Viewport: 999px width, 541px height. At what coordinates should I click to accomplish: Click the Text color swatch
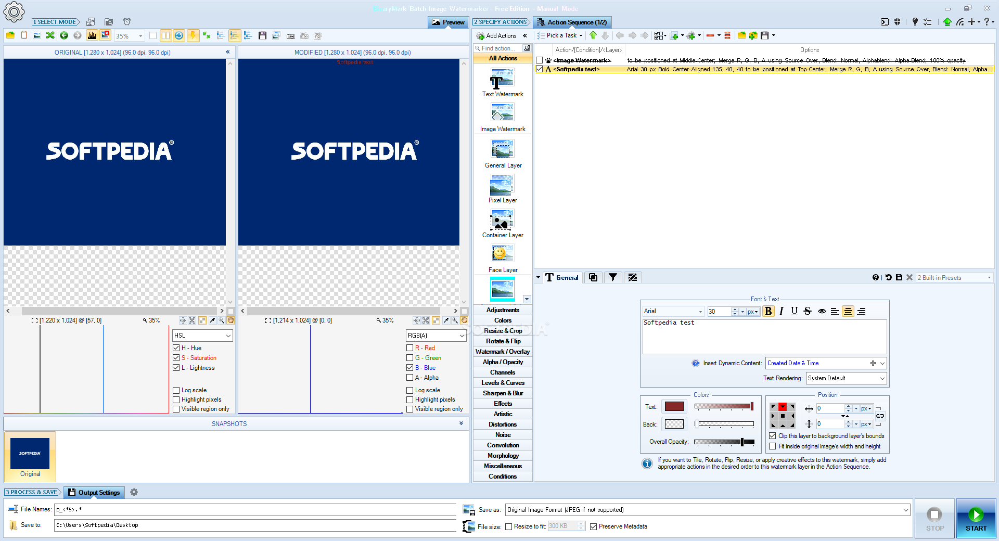[674, 406]
